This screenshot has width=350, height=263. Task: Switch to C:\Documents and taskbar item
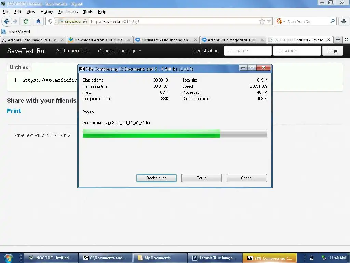pos(106,258)
